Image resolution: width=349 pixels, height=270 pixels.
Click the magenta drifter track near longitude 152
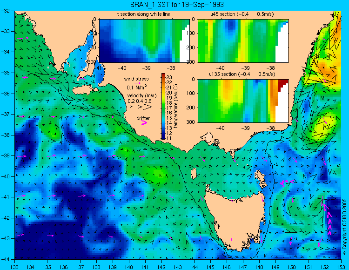coord(328,219)
